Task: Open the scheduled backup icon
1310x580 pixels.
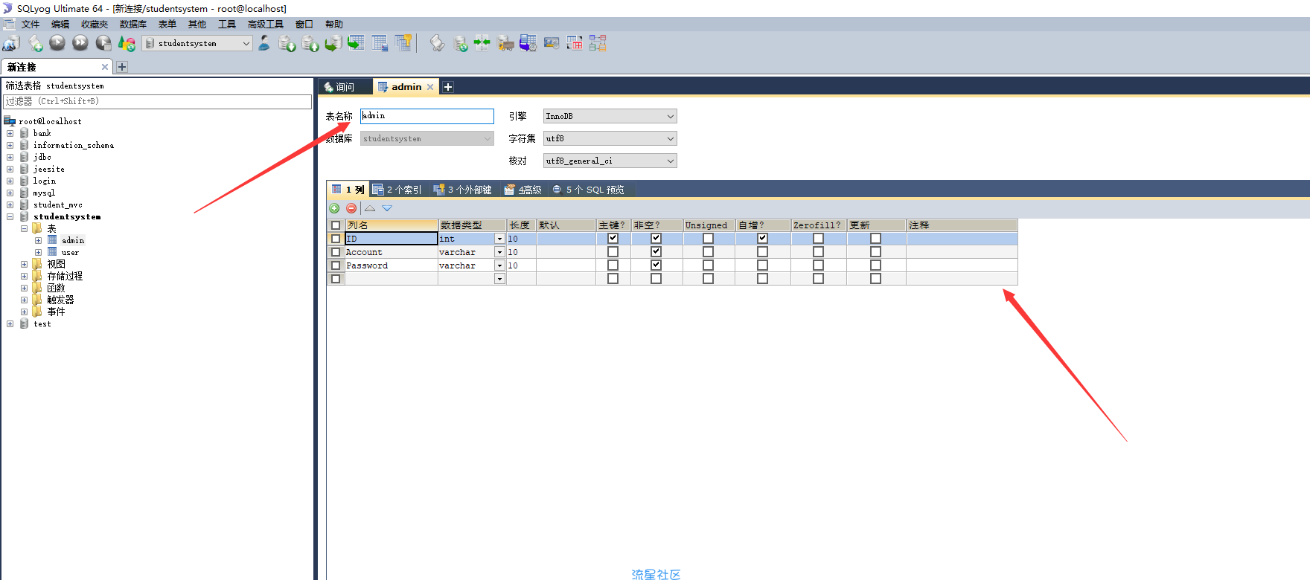Action: click(528, 43)
